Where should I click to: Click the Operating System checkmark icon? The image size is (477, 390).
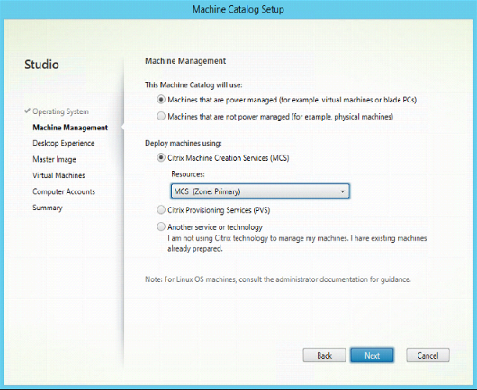pyautogui.click(x=27, y=111)
